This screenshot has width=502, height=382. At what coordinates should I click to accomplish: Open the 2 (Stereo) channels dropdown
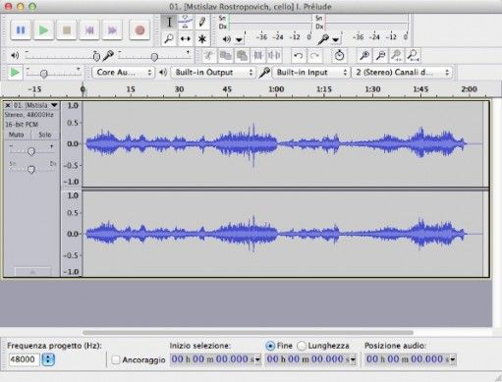coord(402,73)
